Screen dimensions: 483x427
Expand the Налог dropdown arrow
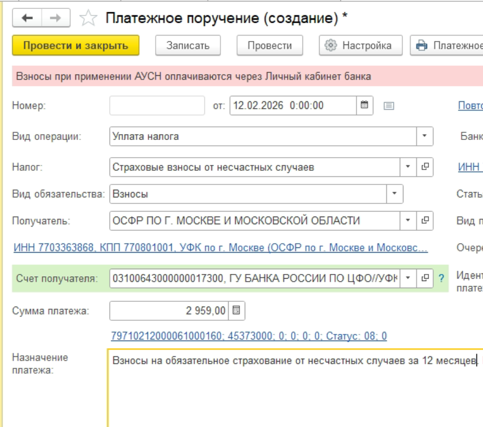click(x=408, y=167)
